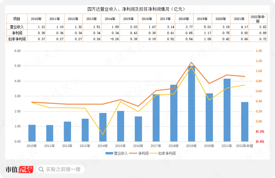Click the 扣非净利润 row label in table

click(x=17, y=39)
